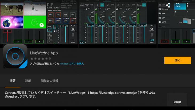Tap the LiveWedge app icon
The width and height of the screenshot is (195, 110).
click(x=15, y=56)
